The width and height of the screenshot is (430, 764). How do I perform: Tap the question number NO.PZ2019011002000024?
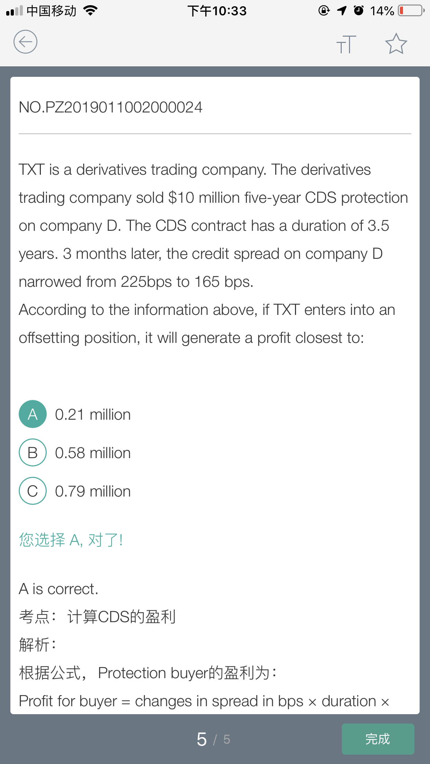point(110,107)
